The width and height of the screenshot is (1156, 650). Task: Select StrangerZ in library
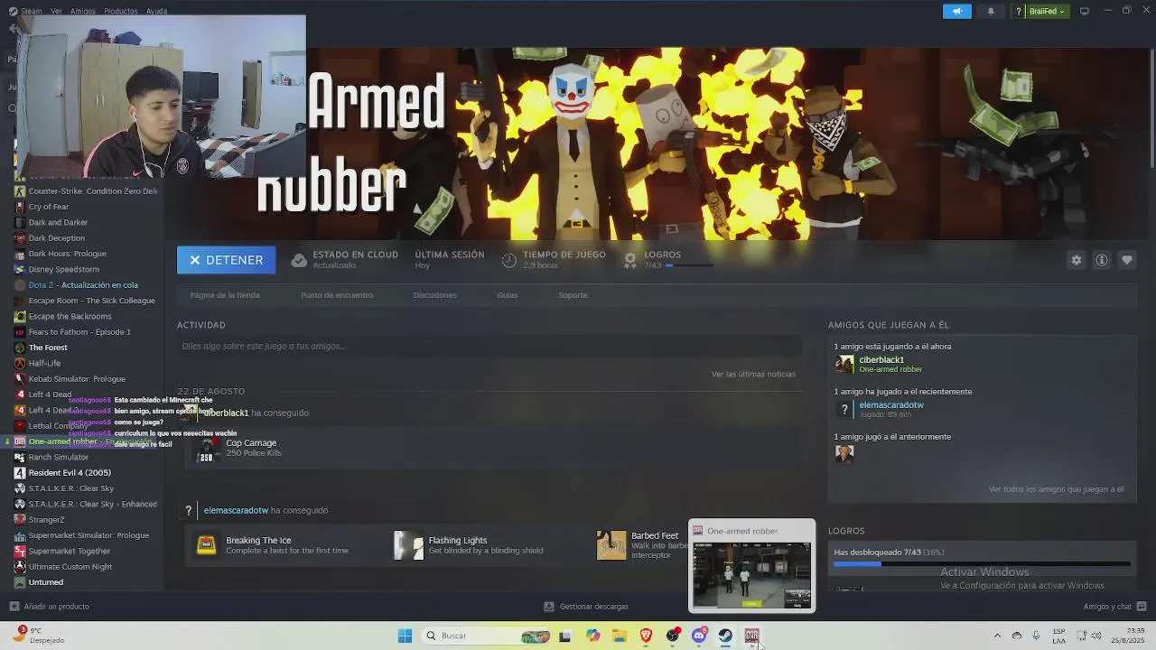click(x=47, y=520)
